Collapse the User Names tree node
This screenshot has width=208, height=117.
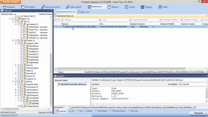[x=16, y=24]
